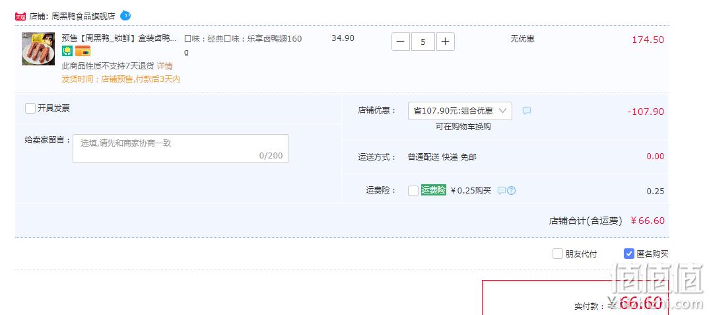Expand the 省107.90元 store discount dropdown
The image size is (709, 315).
tap(460, 111)
